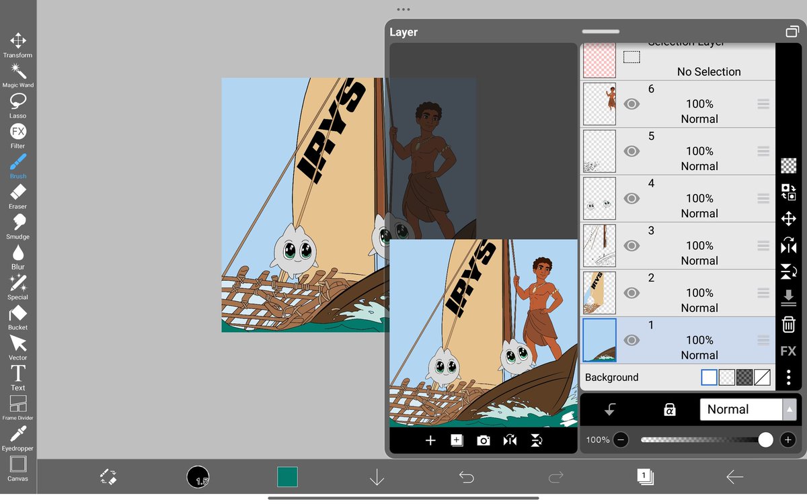Screen dimensions: 807x504
Task: Choose white background option
Action: click(709, 377)
